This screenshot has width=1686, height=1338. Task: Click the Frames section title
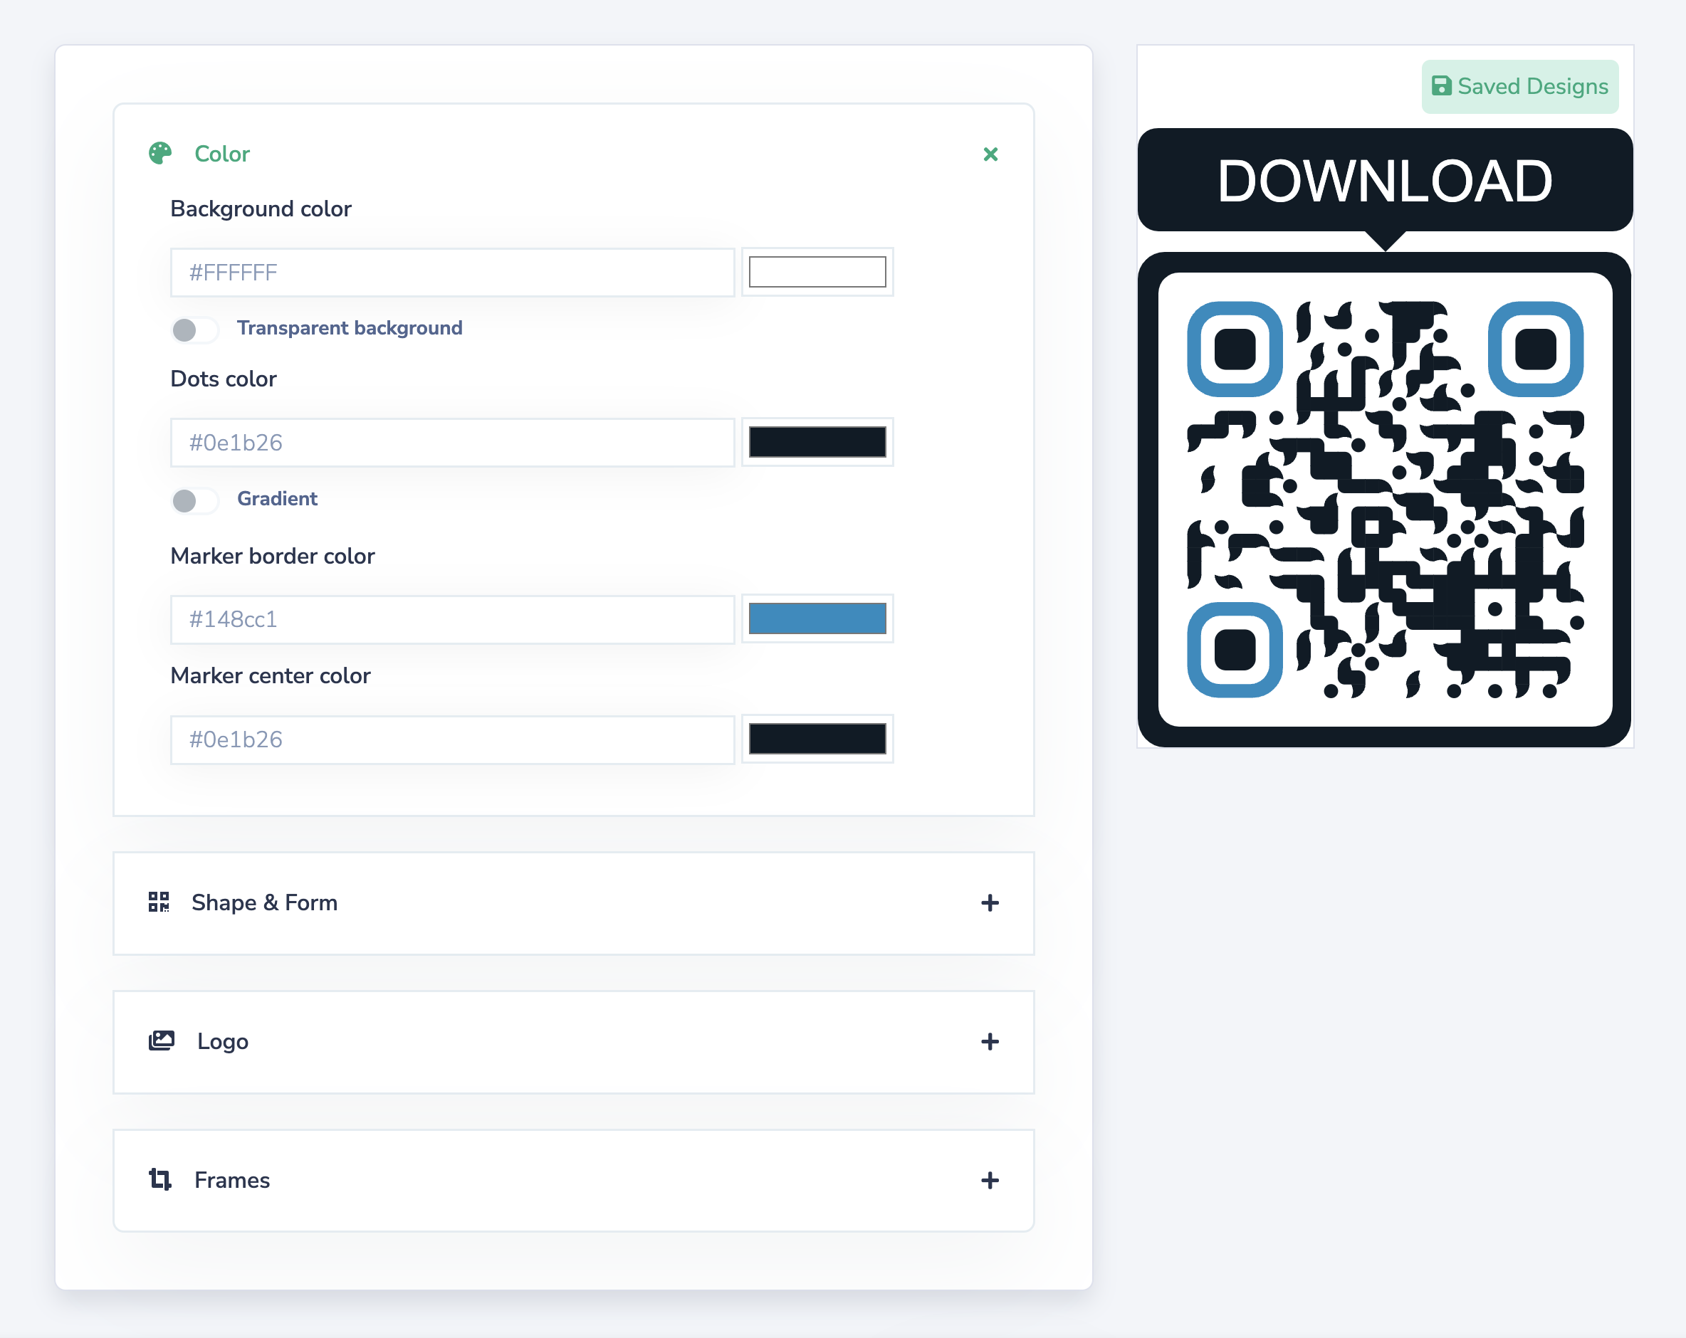232,1180
